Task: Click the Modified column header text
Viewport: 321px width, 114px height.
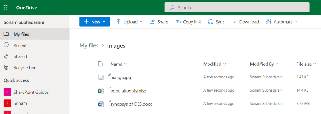Action: [x=212, y=64]
